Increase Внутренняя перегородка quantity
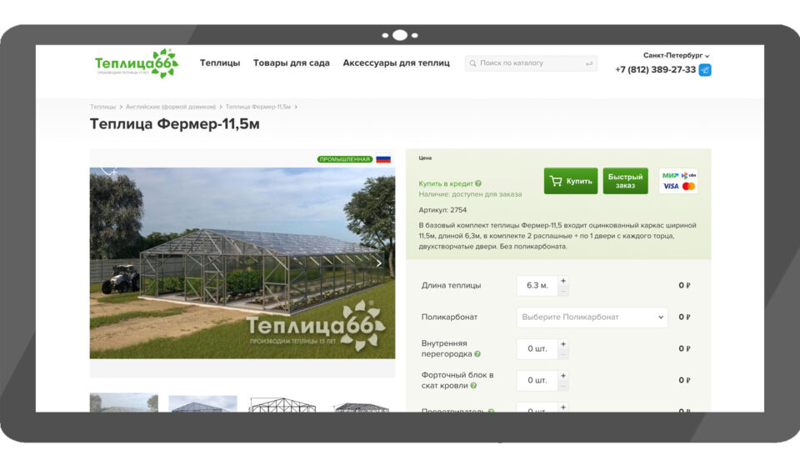Viewport: 800px width, 450px height. click(563, 344)
